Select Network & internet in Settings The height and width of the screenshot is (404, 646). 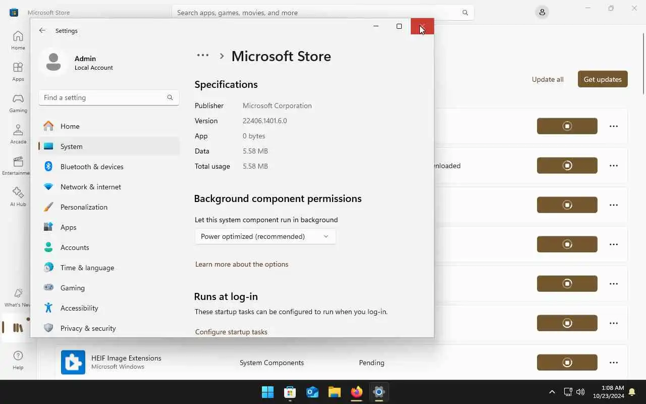tap(109, 187)
